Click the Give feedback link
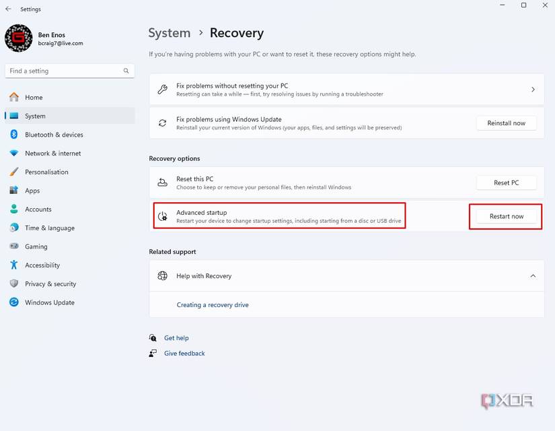 click(184, 353)
